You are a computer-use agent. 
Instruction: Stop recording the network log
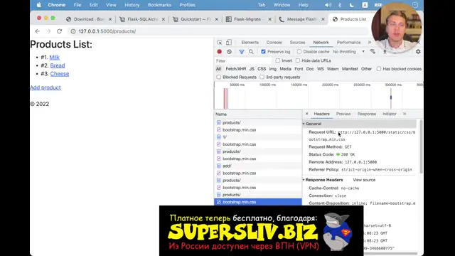220,52
